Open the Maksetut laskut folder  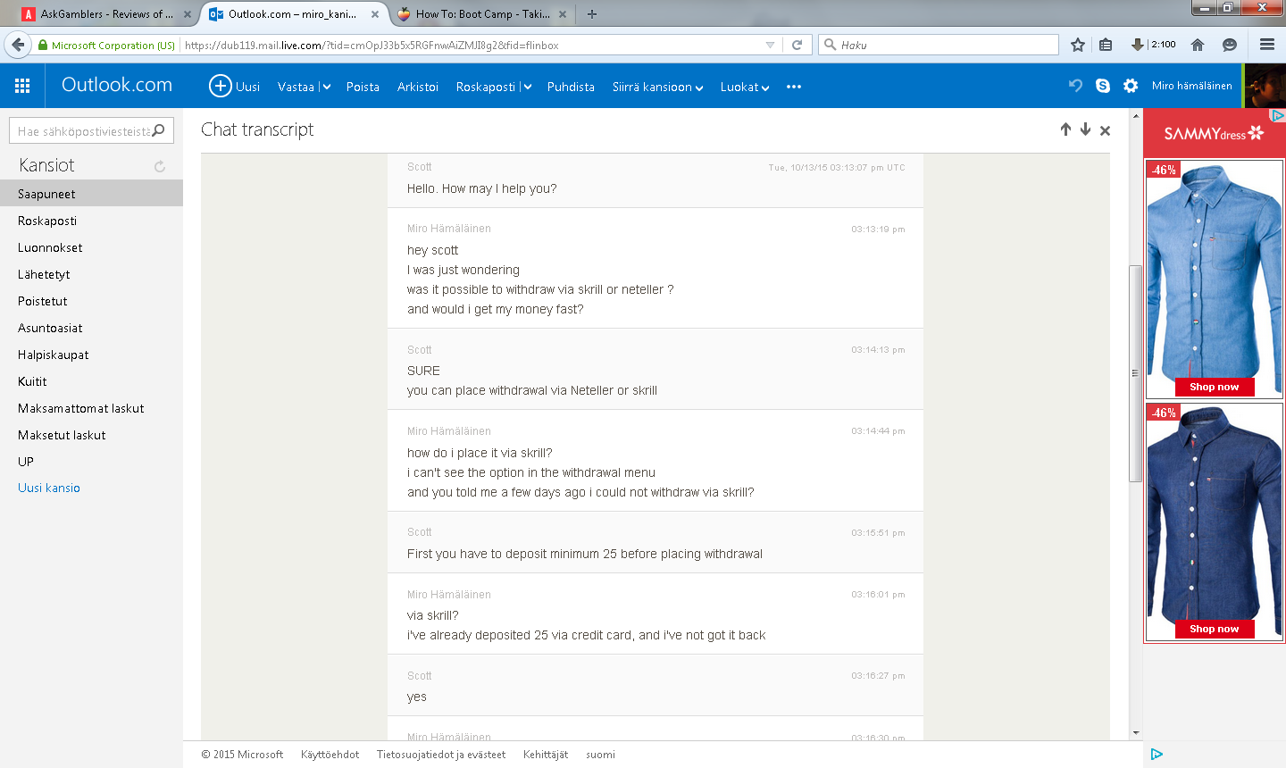[x=91, y=435]
